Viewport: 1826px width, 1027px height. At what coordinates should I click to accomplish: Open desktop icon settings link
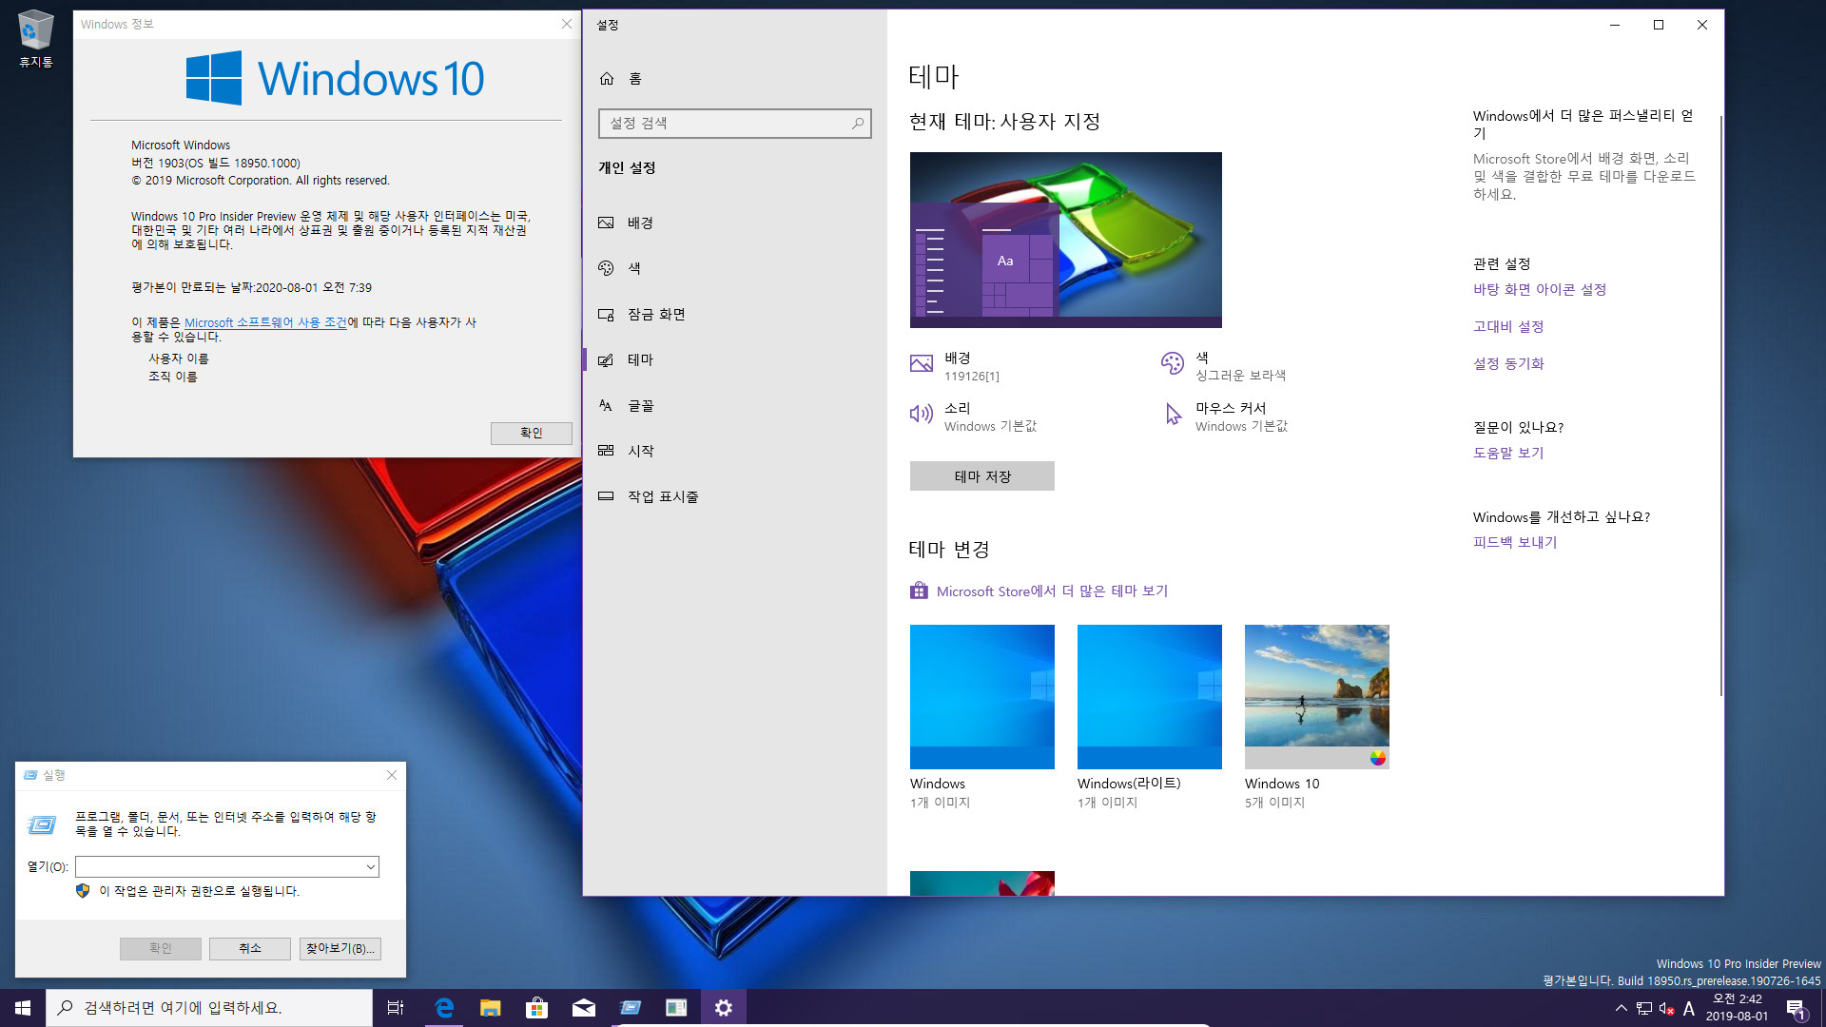point(1539,289)
